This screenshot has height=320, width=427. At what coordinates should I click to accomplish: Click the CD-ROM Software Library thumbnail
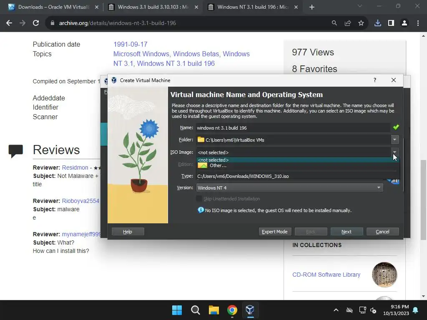(x=384, y=275)
